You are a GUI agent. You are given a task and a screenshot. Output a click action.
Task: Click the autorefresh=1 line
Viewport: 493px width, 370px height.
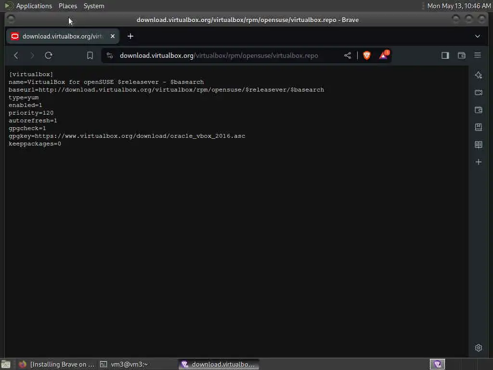33,120
